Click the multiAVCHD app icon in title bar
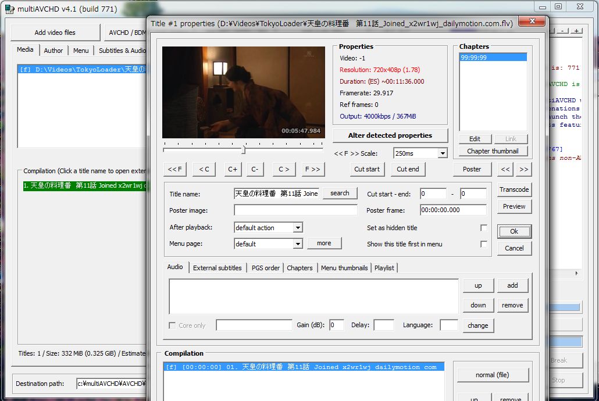 coord(9,9)
